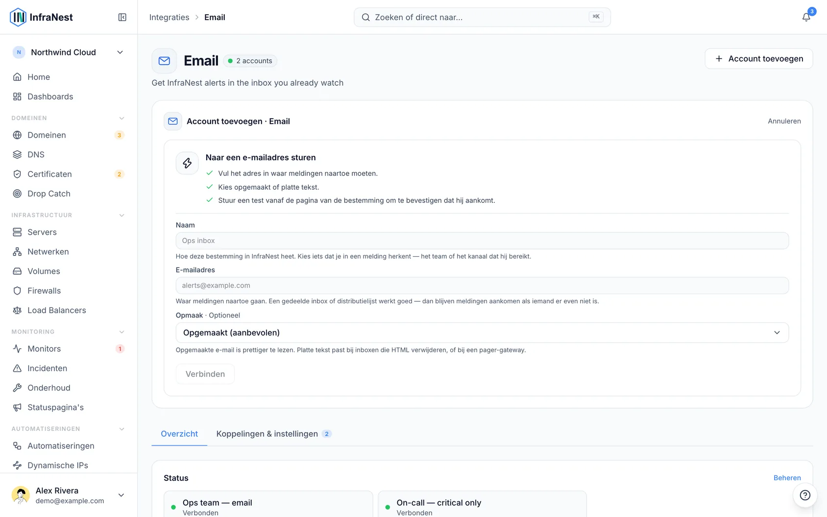Switch to the Overzicht tab
Screen dimensions: 827x517
179,434
